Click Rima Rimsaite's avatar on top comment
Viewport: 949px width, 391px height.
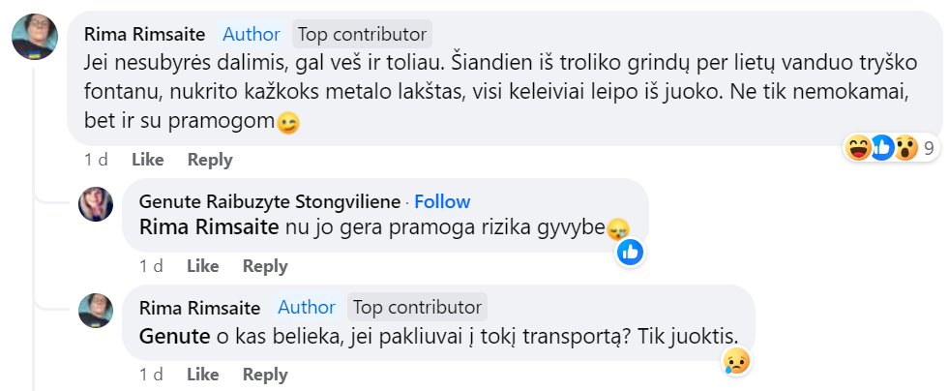(32, 38)
